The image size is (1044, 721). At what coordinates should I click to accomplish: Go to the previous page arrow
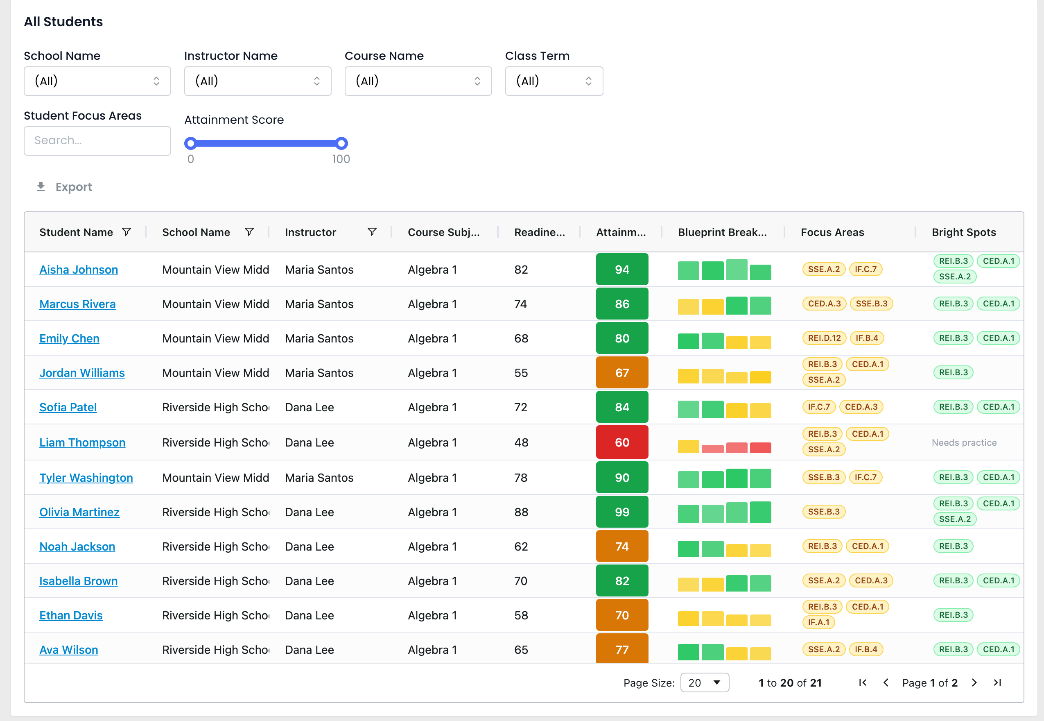pos(886,682)
